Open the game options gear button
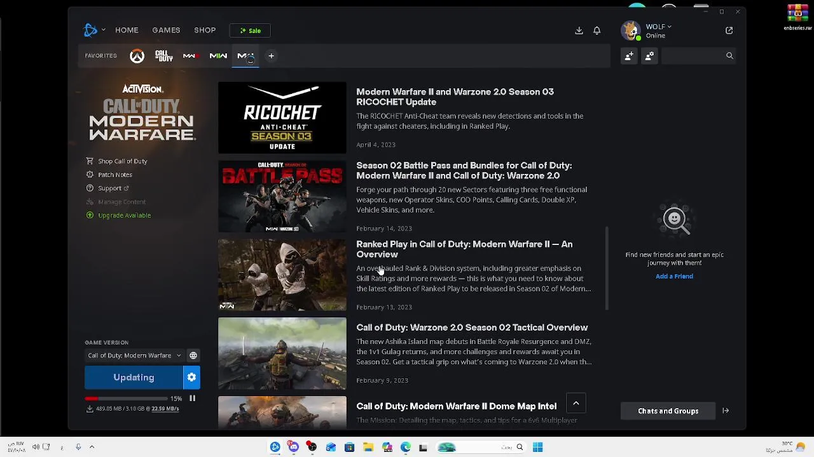The image size is (814, 457). (191, 378)
